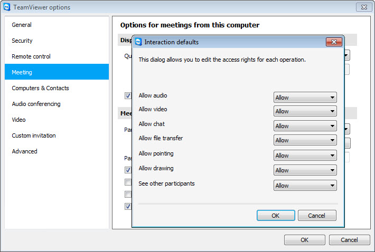375x252 pixels.
Task: Close the TeamViewer options window
Action: tap(364, 7)
